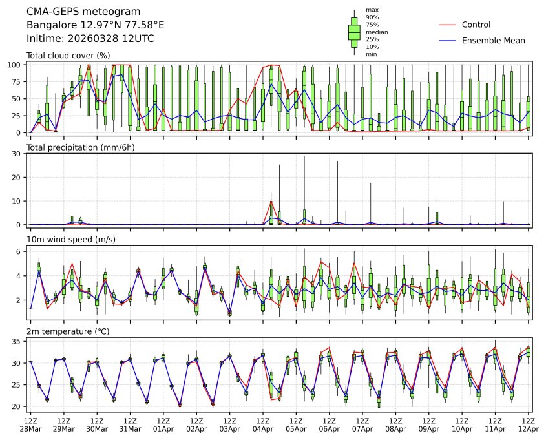Image resolution: width=546 pixels, height=440 pixels.
Task: Click the 90% label in the legend
Action: [372, 17]
